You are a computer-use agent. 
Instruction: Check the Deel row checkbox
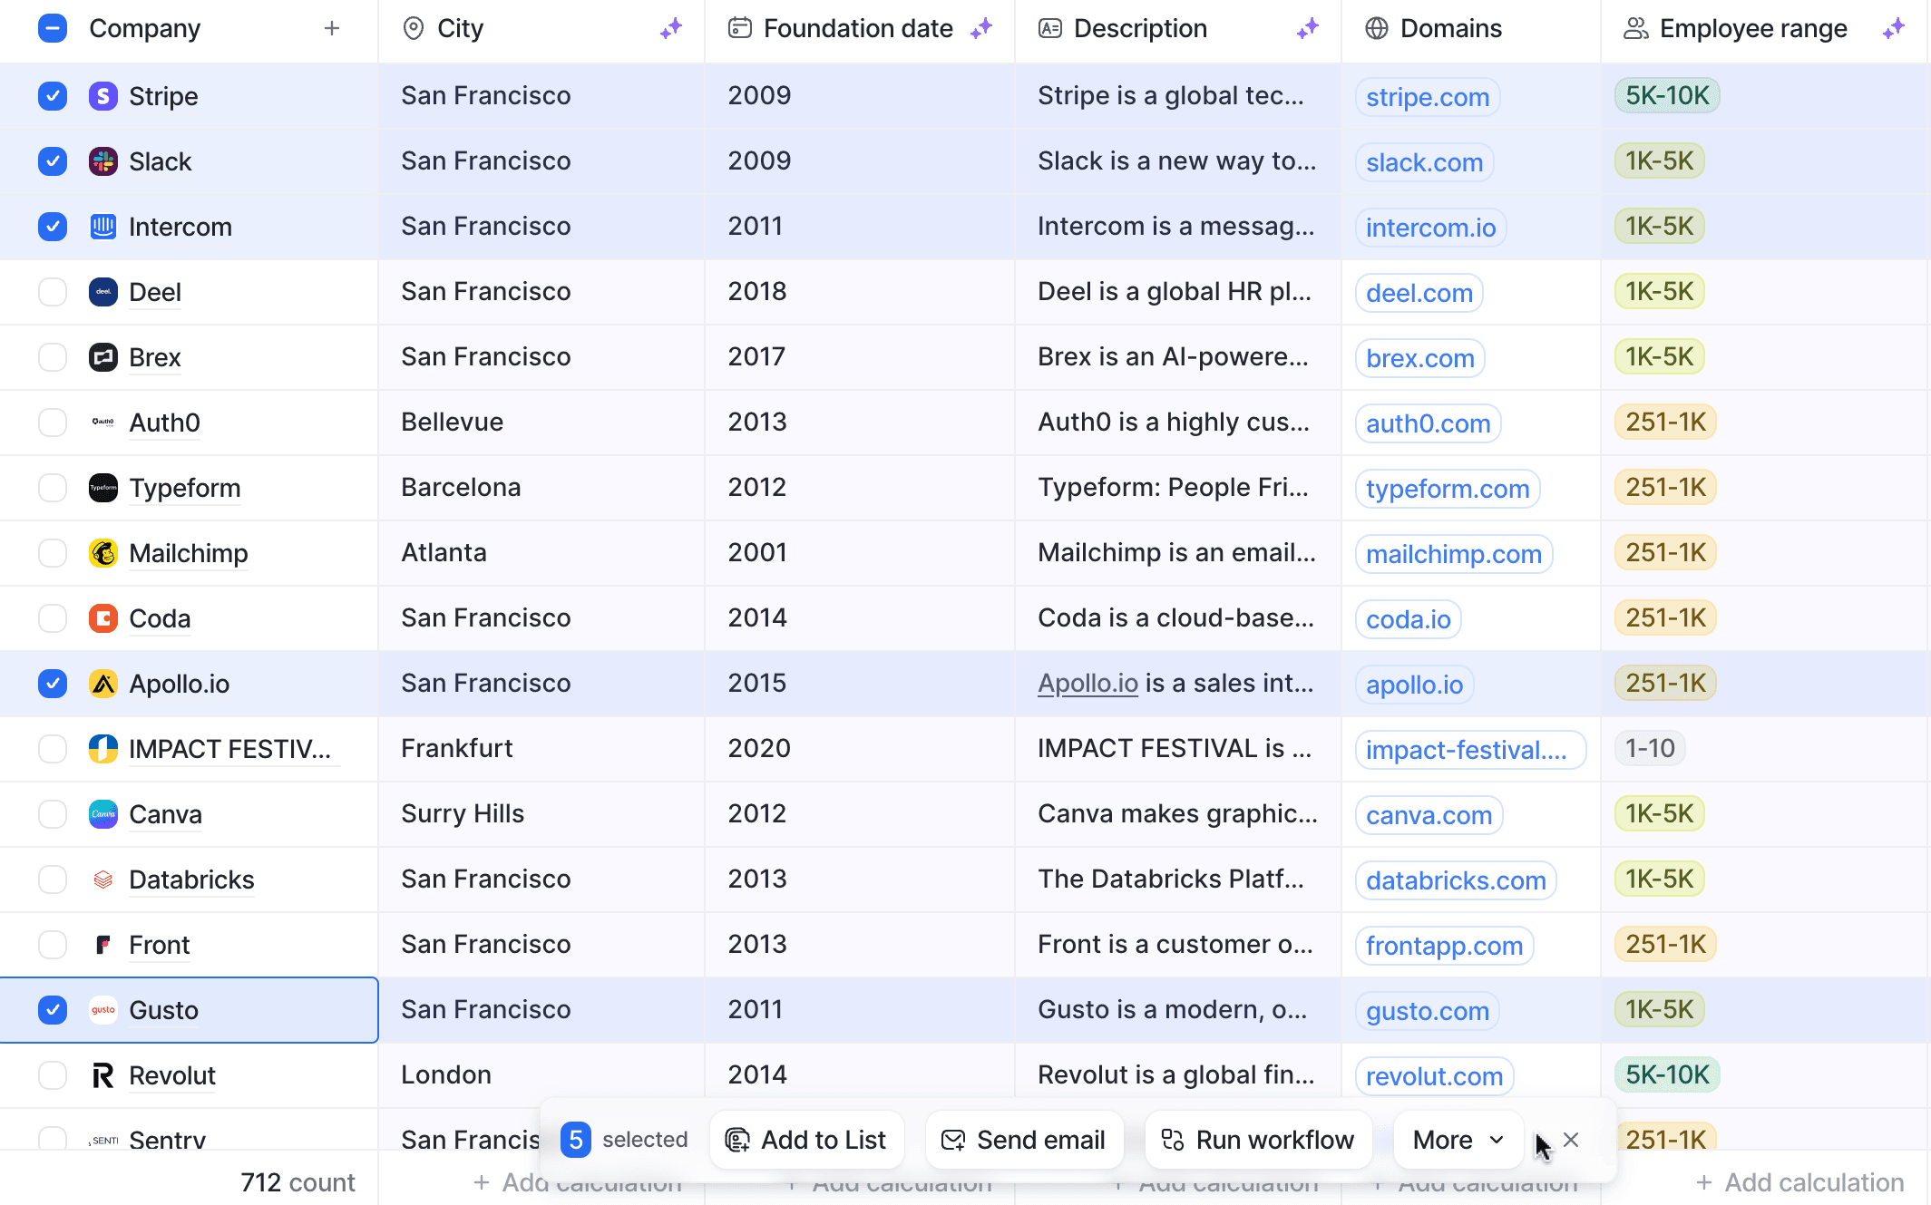(53, 292)
